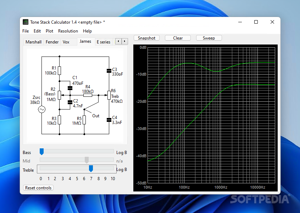Click the R1 100kΩ resistor value
The image size is (300, 213).
click(x=50, y=73)
